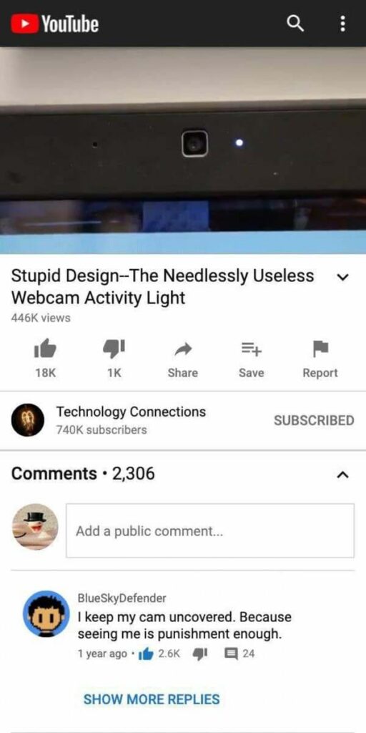This screenshot has height=733, width=366.
Task: Open the 24 replies icon on comment
Action: tap(231, 654)
